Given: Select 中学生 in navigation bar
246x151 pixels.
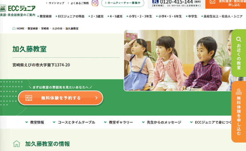Looking at the screenshot, I should point(192,17).
